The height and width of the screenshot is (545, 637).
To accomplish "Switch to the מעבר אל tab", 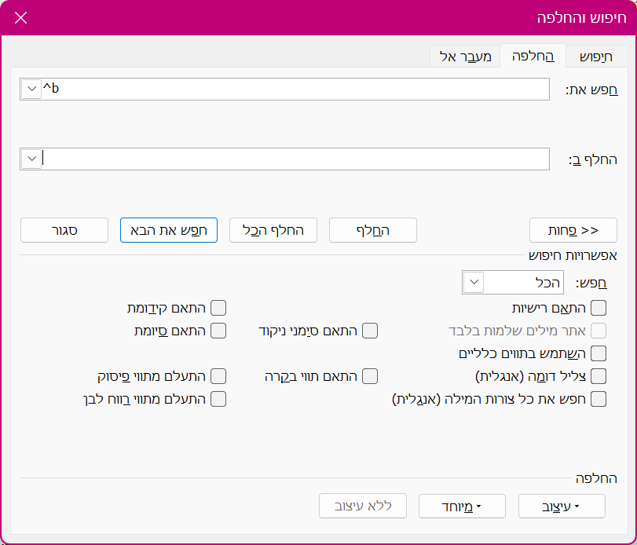I will click(465, 57).
